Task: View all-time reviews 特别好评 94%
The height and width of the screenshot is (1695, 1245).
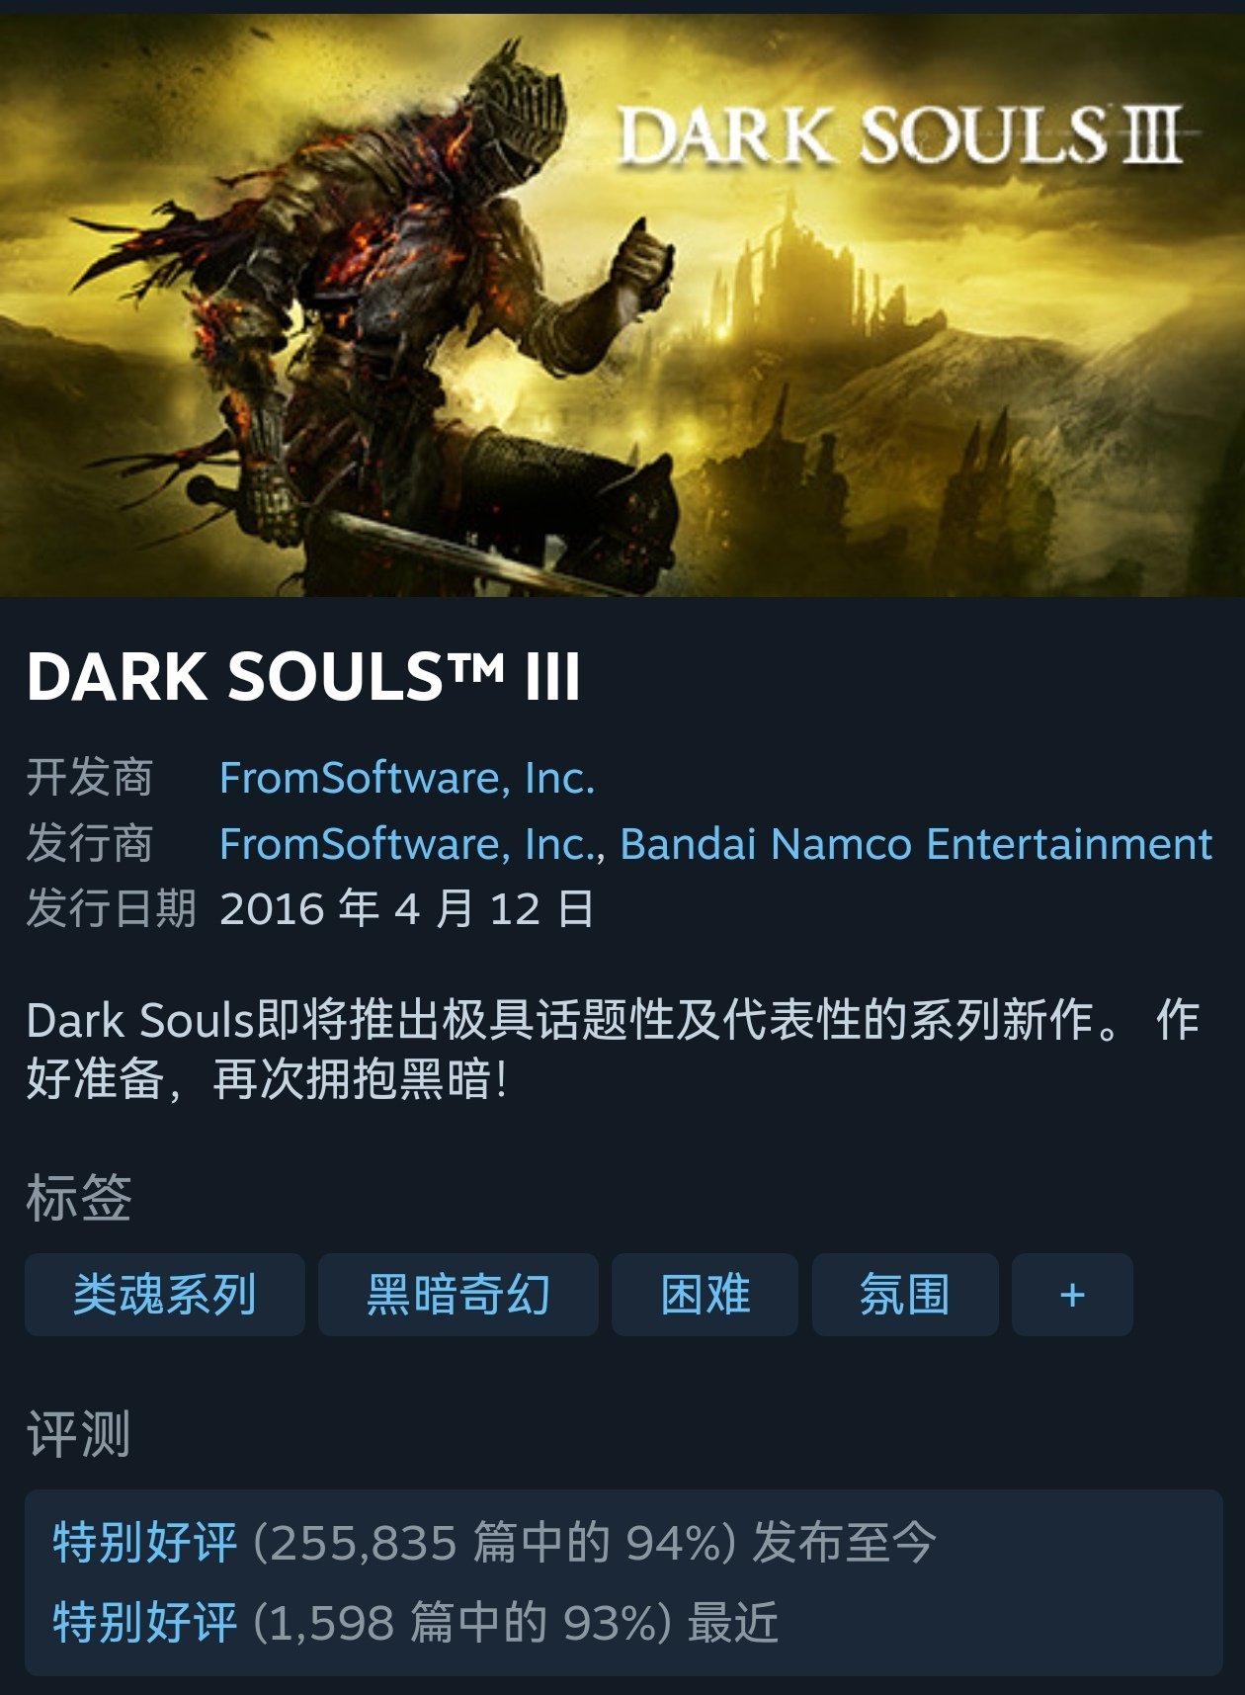Action: pos(493,1543)
